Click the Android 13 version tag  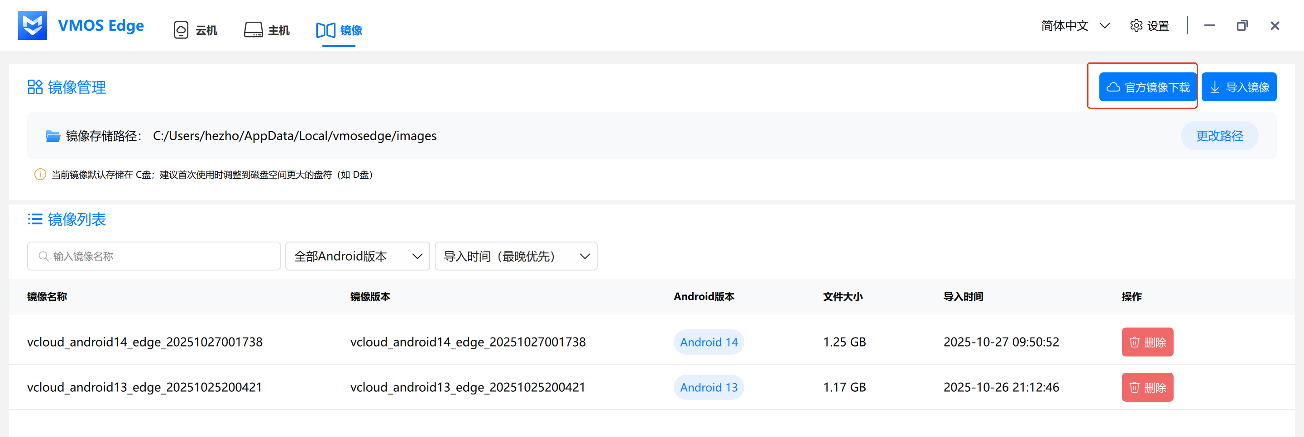tap(708, 387)
